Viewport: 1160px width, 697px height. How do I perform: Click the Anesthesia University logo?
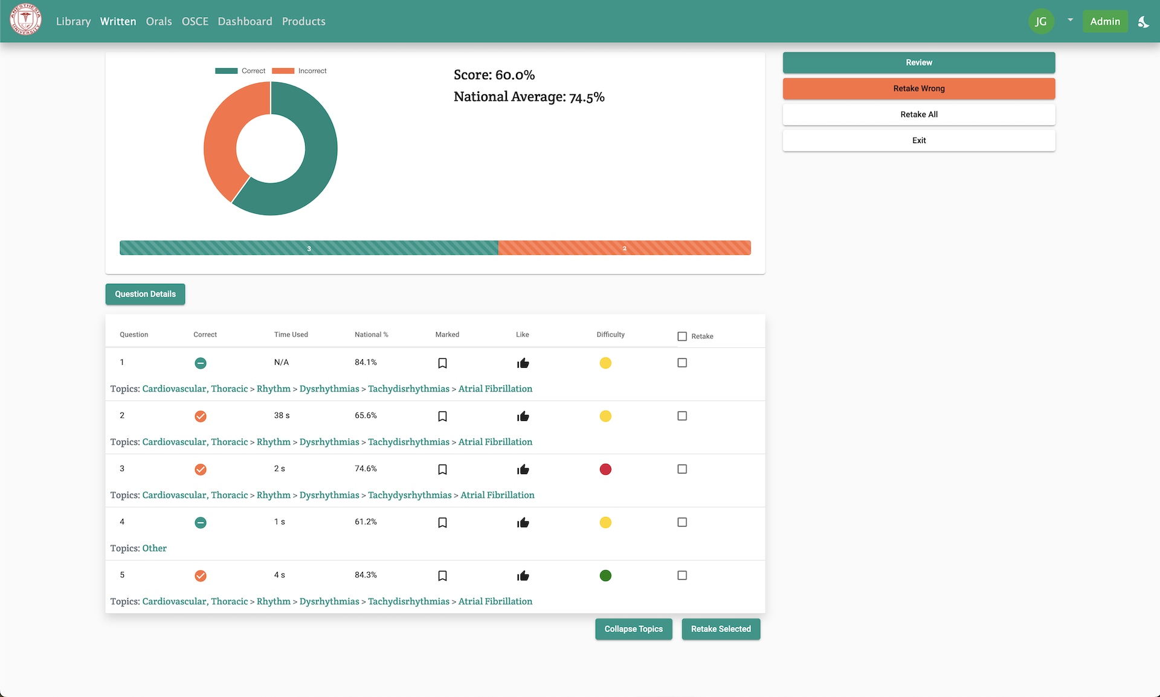click(x=26, y=20)
